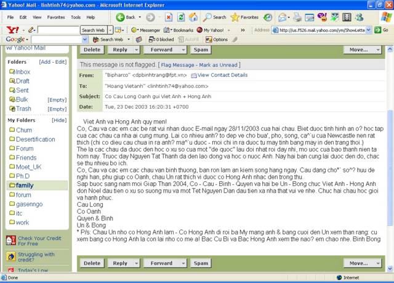The image size is (394, 283).
Task: Open the bottom Reply dropdown arrow
Action: [136, 263]
